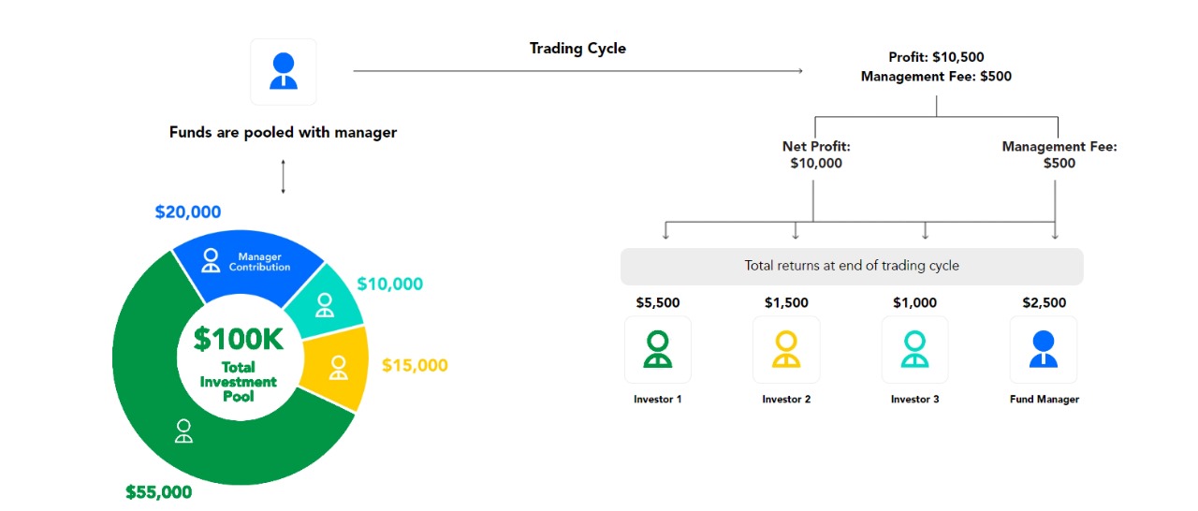Click the $20,000 blue amount label
Screen dimensions: 1198x511
(x=188, y=212)
